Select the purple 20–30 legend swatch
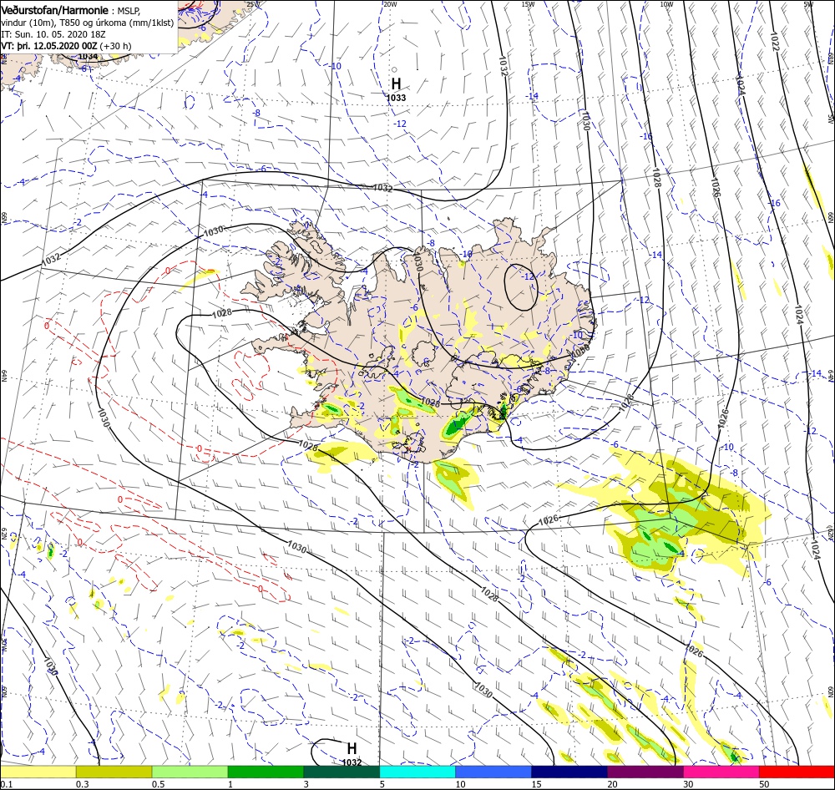The height and width of the screenshot is (790, 835). [645, 772]
